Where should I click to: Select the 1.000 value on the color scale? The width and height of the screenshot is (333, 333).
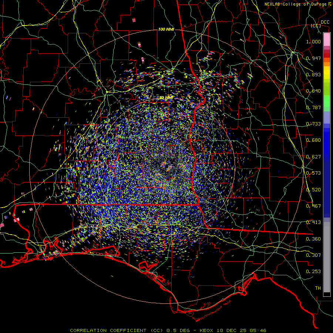tap(313, 41)
